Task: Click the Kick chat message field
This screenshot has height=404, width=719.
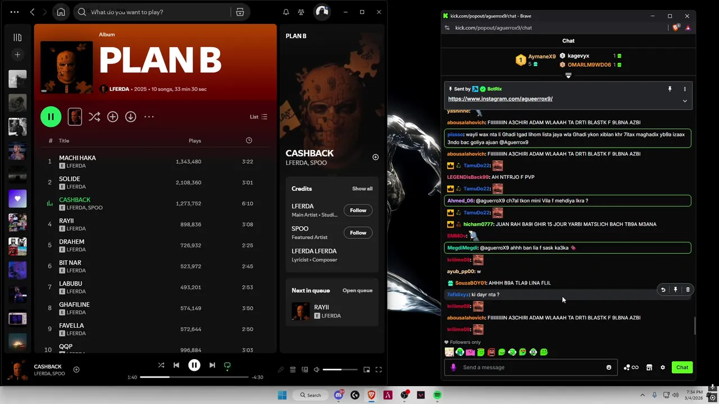Action: [x=531, y=368]
